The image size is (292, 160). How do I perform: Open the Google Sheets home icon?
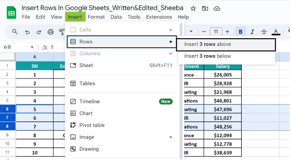click(11, 13)
